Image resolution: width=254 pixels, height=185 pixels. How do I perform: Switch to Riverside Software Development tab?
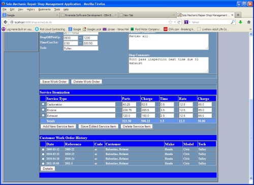89,15
